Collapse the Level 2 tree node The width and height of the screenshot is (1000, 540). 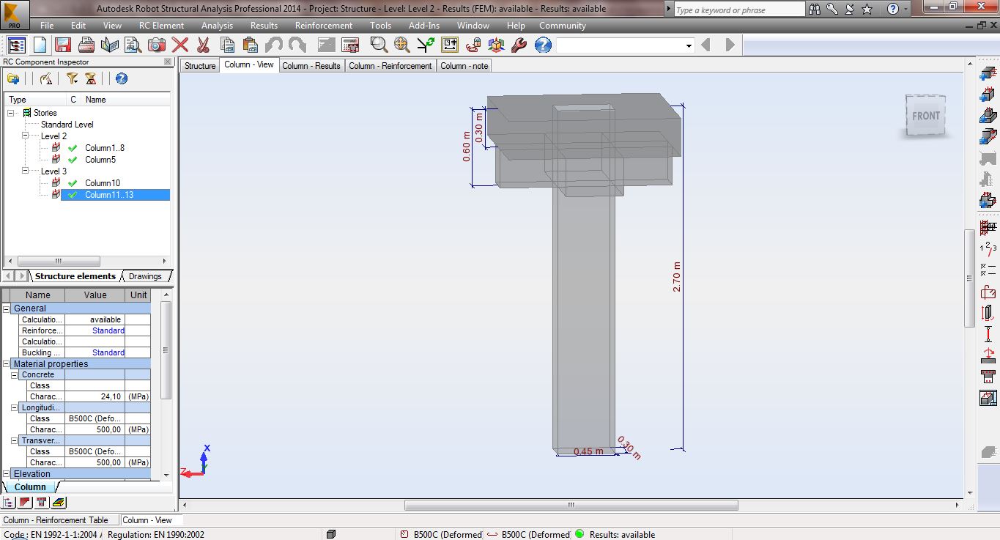tap(25, 136)
